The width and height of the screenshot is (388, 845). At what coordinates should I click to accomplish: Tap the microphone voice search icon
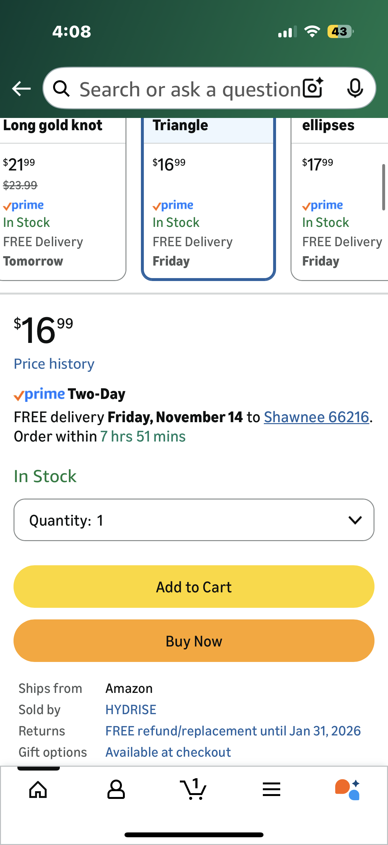pos(355,88)
